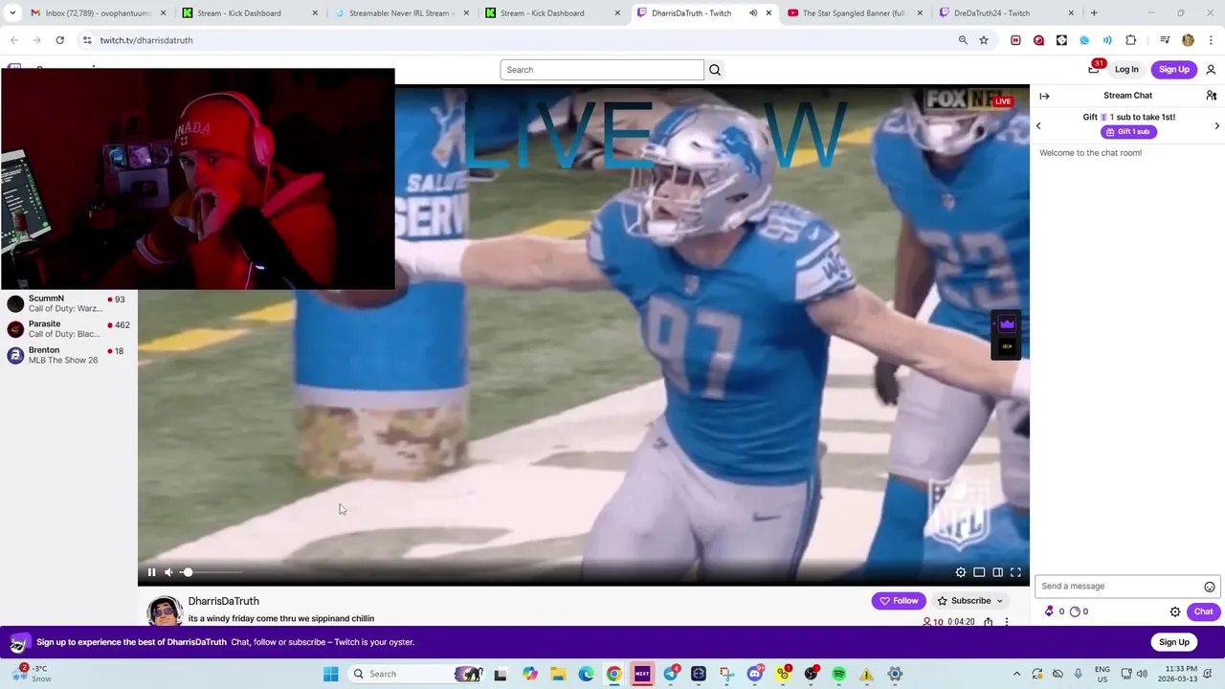Open the video player settings gear
This screenshot has width=1225, height=689.
[961, 572]
